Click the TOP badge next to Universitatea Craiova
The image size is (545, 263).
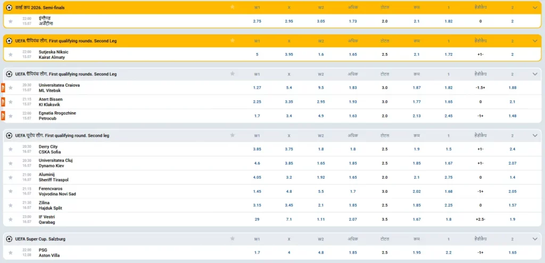(3, 88)
